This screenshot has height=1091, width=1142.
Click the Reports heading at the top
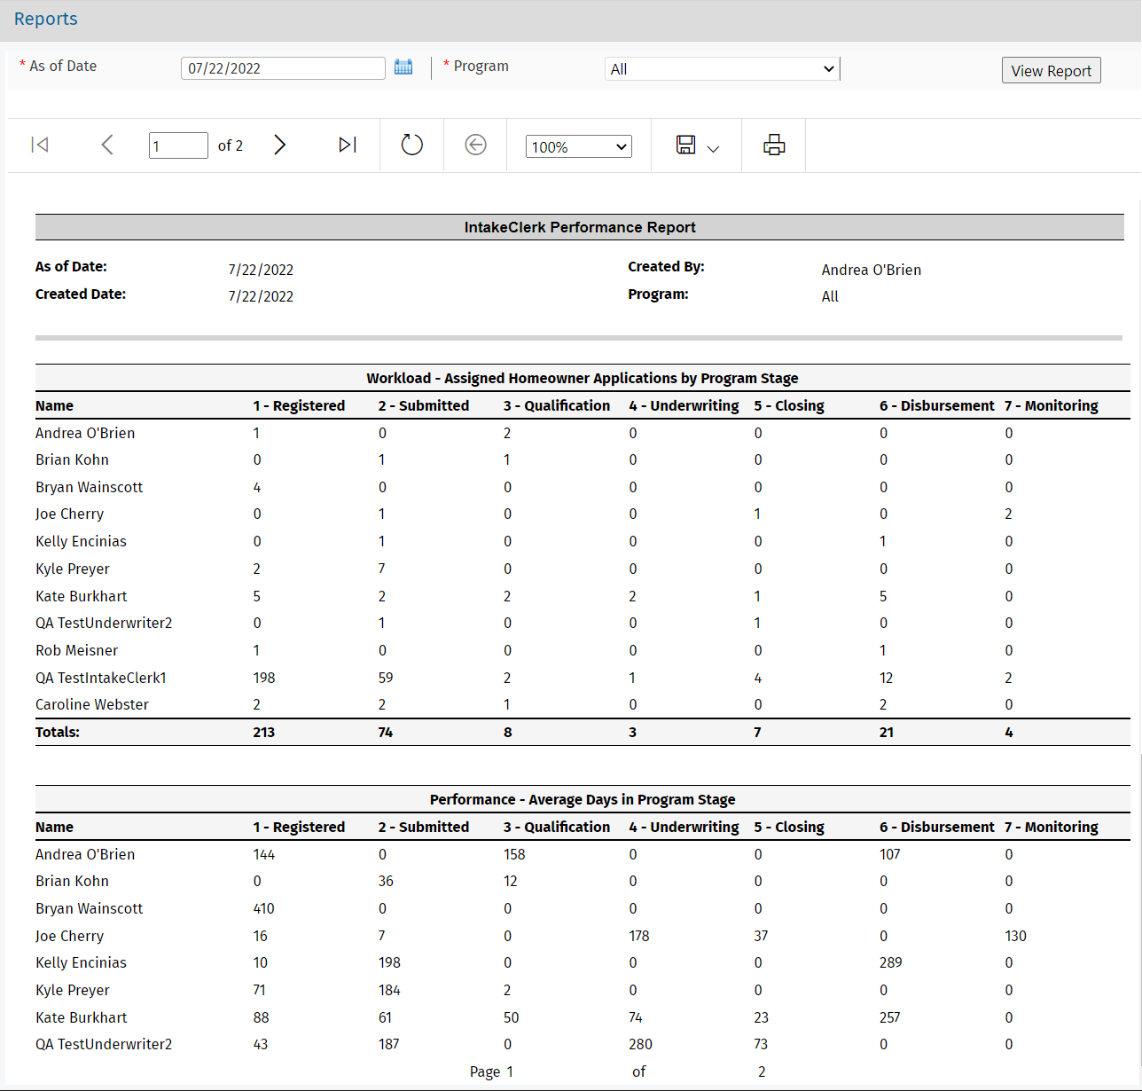(x=46, y=19)
